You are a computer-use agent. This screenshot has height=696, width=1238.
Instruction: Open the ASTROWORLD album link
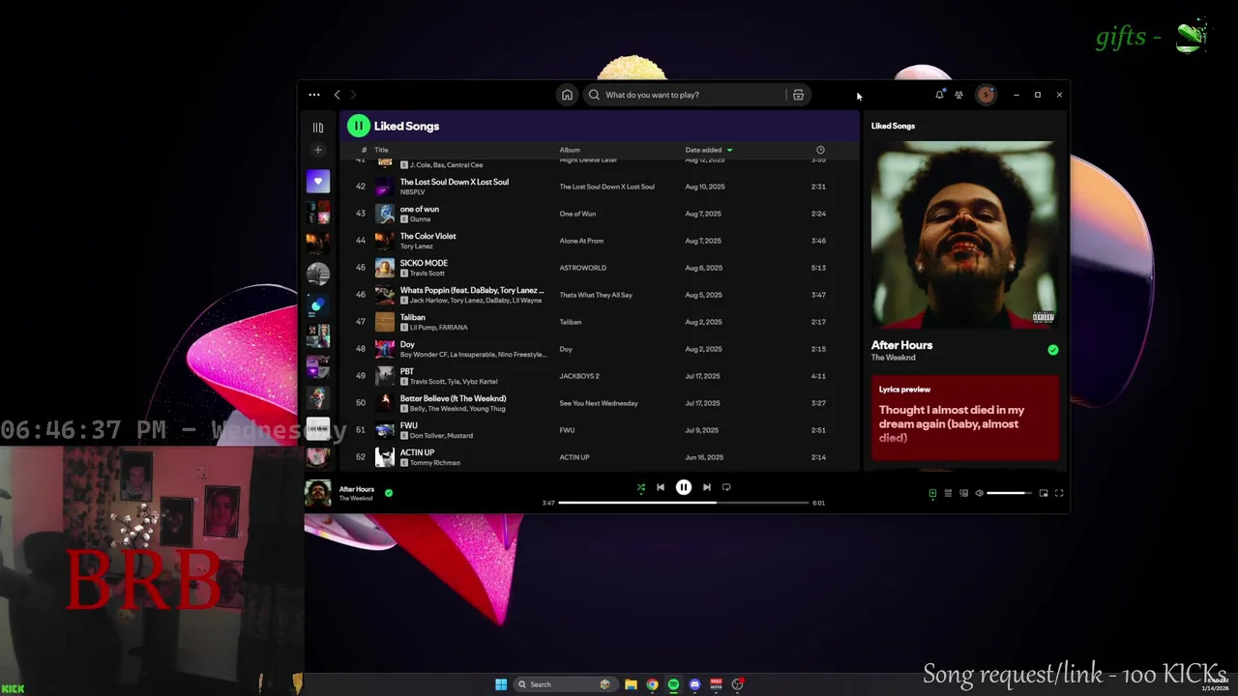pyautogui.click(x=582, y=268)
